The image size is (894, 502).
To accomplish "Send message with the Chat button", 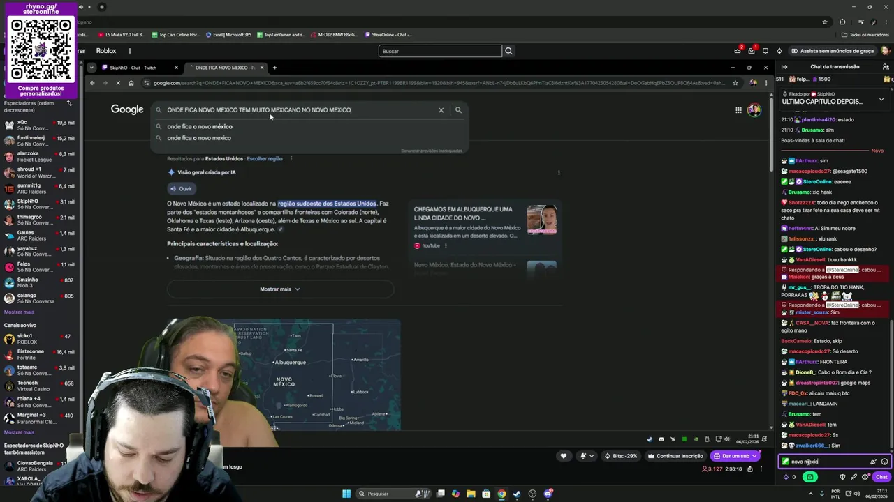I will [x=881, y=477].
